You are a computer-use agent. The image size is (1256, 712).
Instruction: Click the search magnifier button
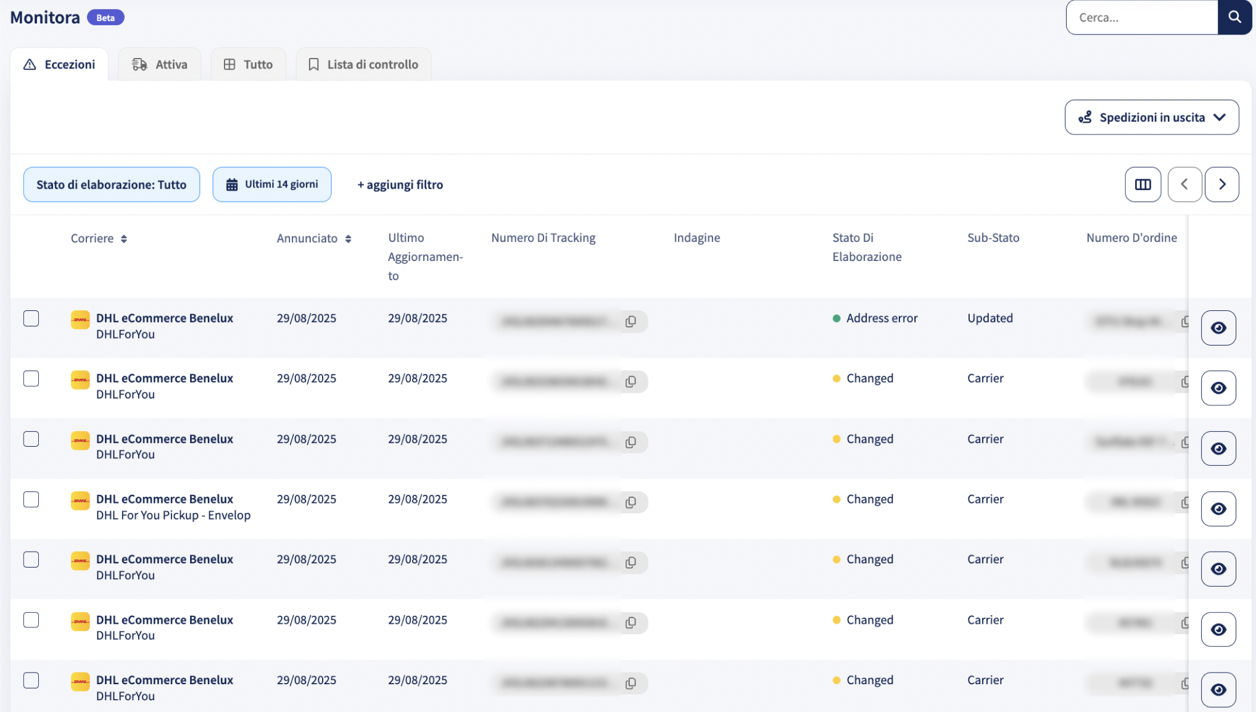click(1234, 17)
